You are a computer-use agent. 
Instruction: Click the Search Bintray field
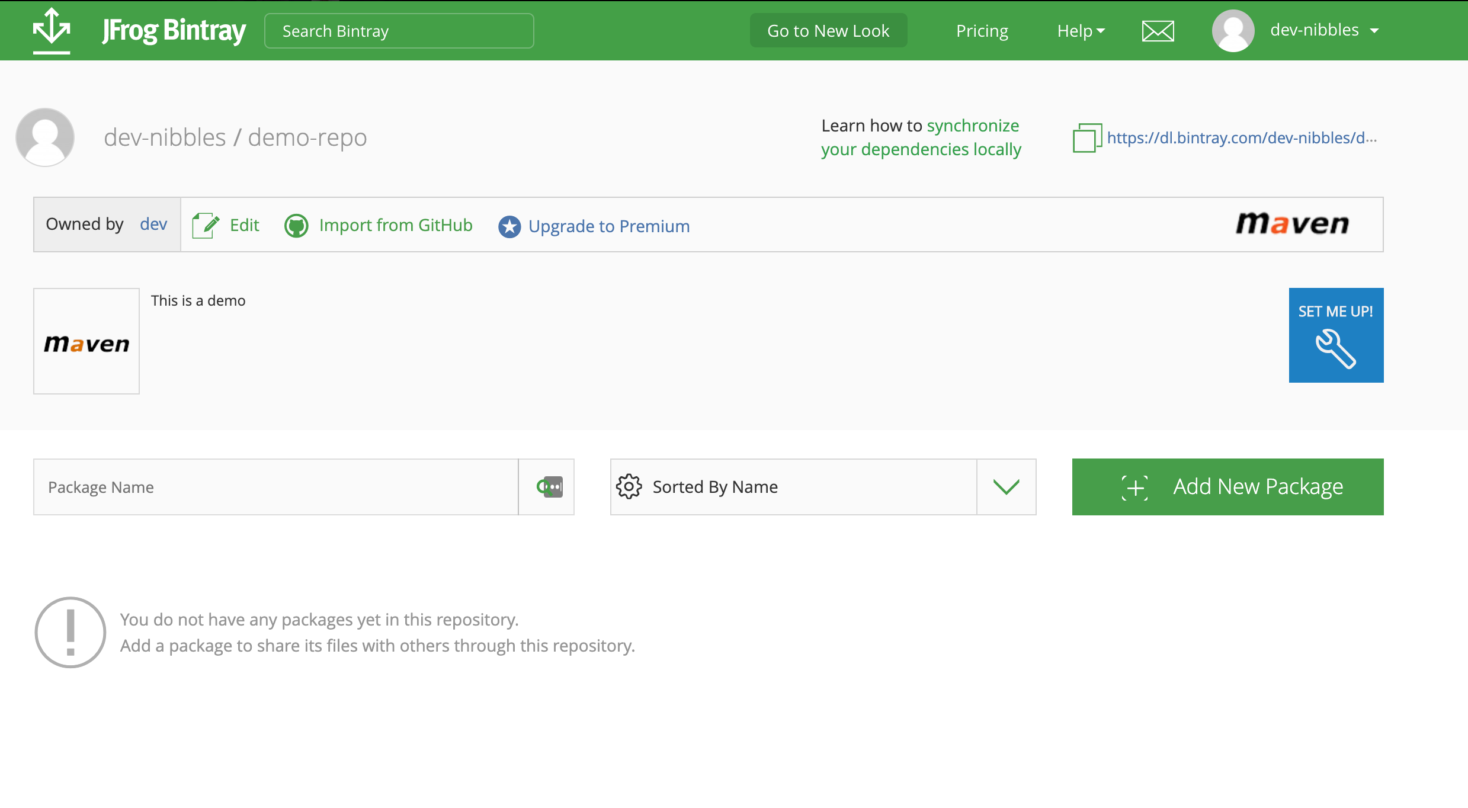(399, 31)
